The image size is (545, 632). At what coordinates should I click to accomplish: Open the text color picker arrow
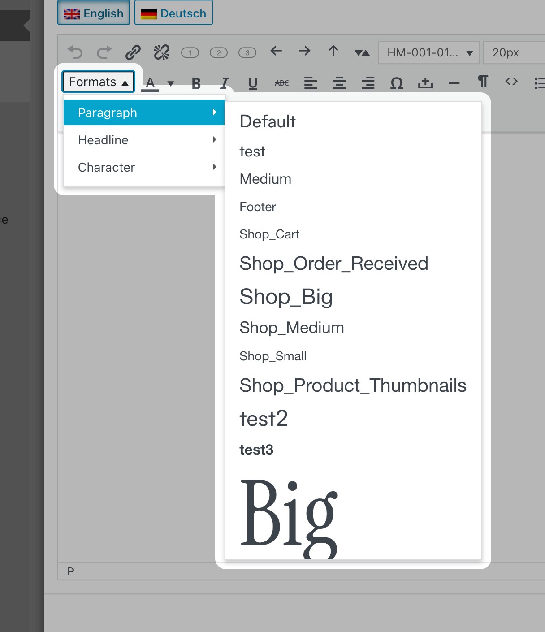(x=171, y=83)
